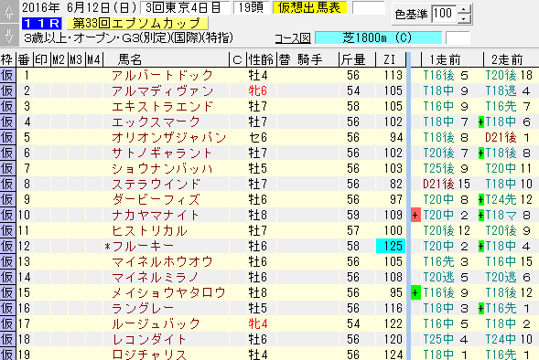Click the 仮 frame cell for horse 1
Image resolution: width=539 pixels, height=360 pixels.
[7, 75]
